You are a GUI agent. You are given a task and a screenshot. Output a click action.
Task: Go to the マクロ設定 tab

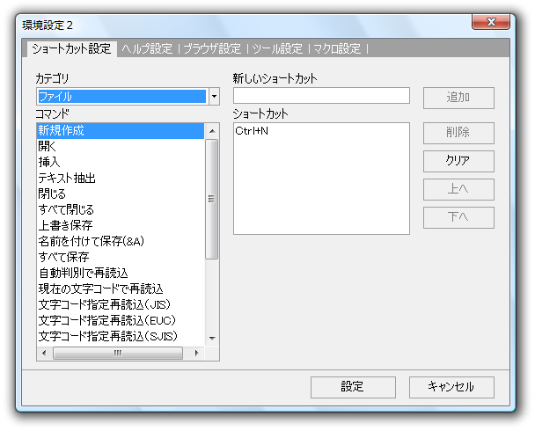pyautogui.click(x=337, y=48)
